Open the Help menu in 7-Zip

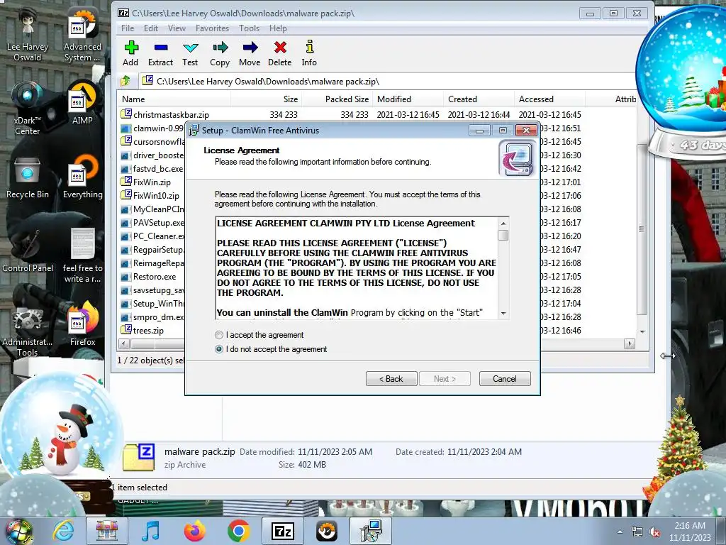point(278,28)
